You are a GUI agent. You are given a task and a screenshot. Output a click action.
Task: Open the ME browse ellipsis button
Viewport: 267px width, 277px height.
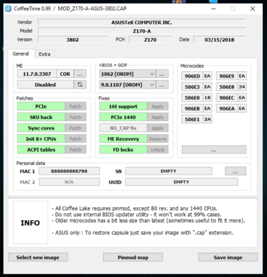click(x=80, y=74)
